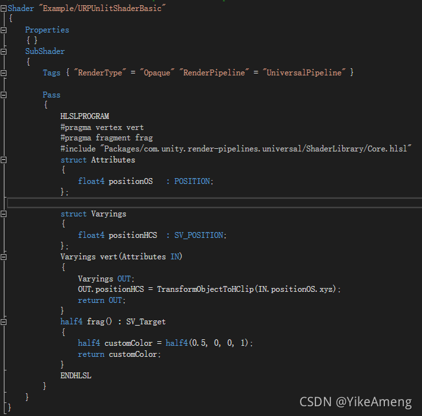Click the Varyings struct name
The image size is (422, 416).
108,214
